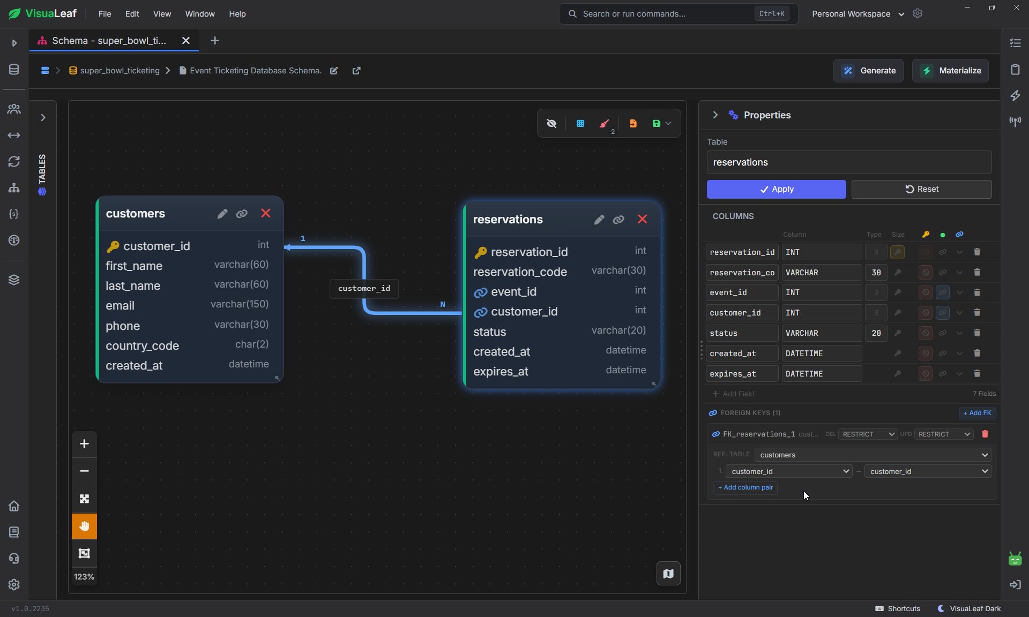The height and width of the screenshot is (617, 1029).
Task: Select the Schema - super_bowl_ti... tab
Action: click(x=109, y=41)
